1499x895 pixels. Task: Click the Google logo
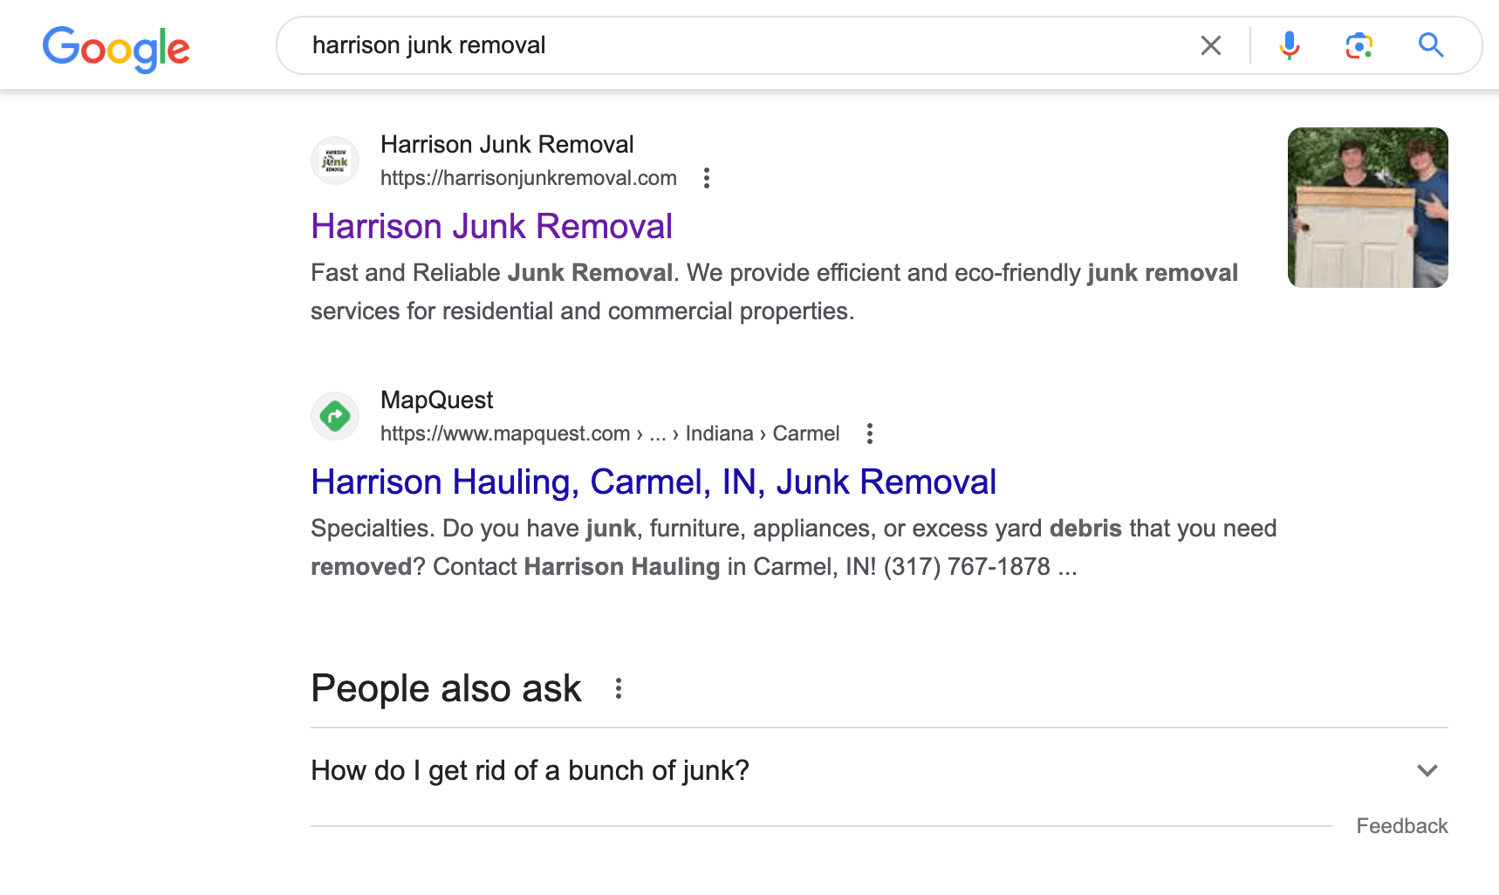point(116,48)
